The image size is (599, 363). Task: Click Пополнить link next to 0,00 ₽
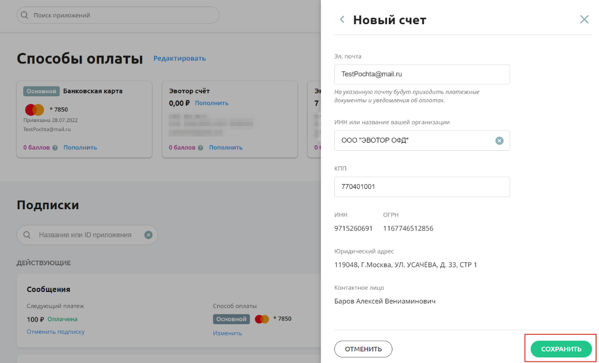coord(212,103)
